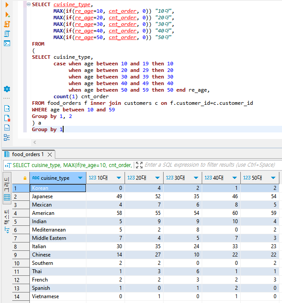Execute the SQL query with the orange play icon
282x303 pixels.
coord(7,5)
